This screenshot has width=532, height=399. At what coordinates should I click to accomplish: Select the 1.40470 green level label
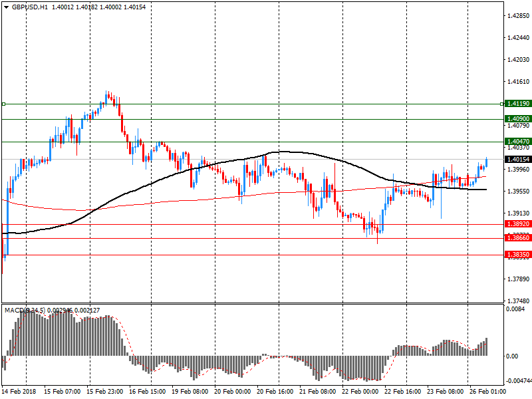click(x=518, y=142)
